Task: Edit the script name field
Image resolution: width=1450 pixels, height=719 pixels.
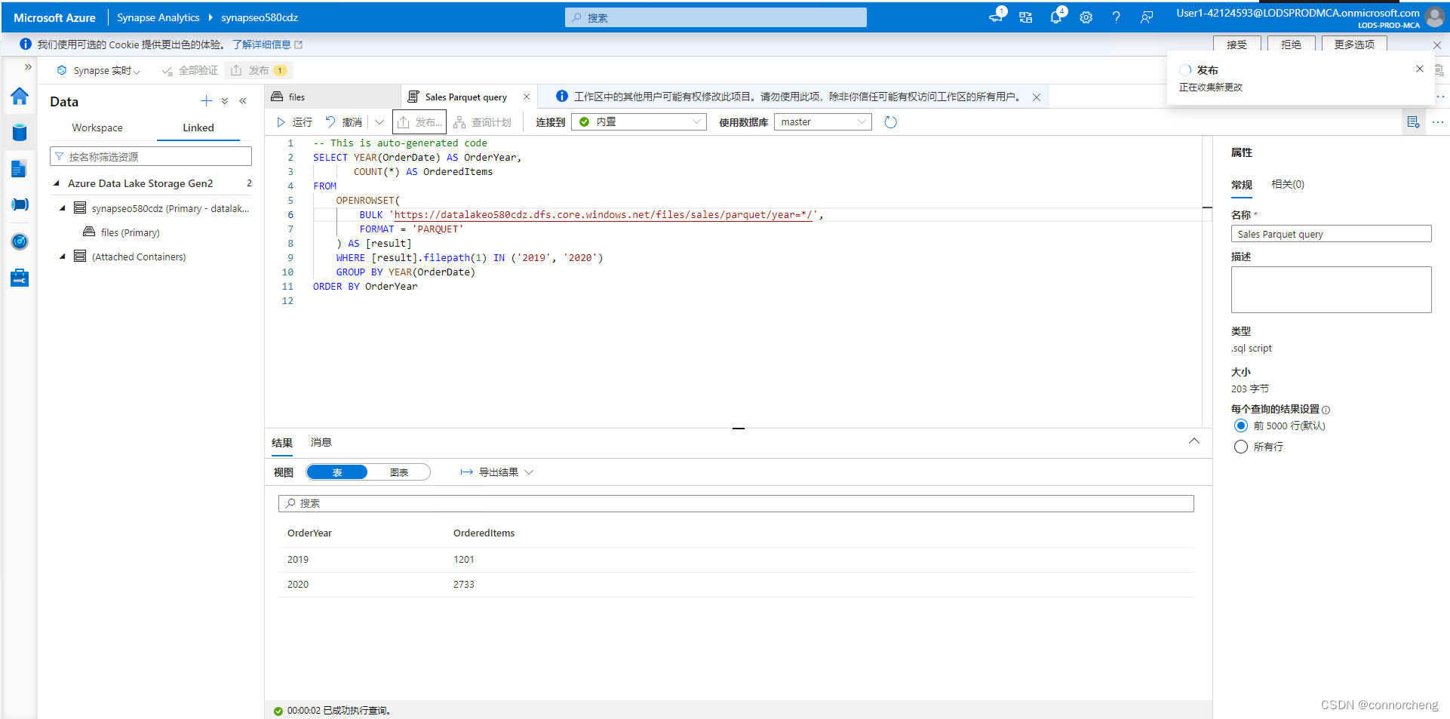Action: [1331, 234]
